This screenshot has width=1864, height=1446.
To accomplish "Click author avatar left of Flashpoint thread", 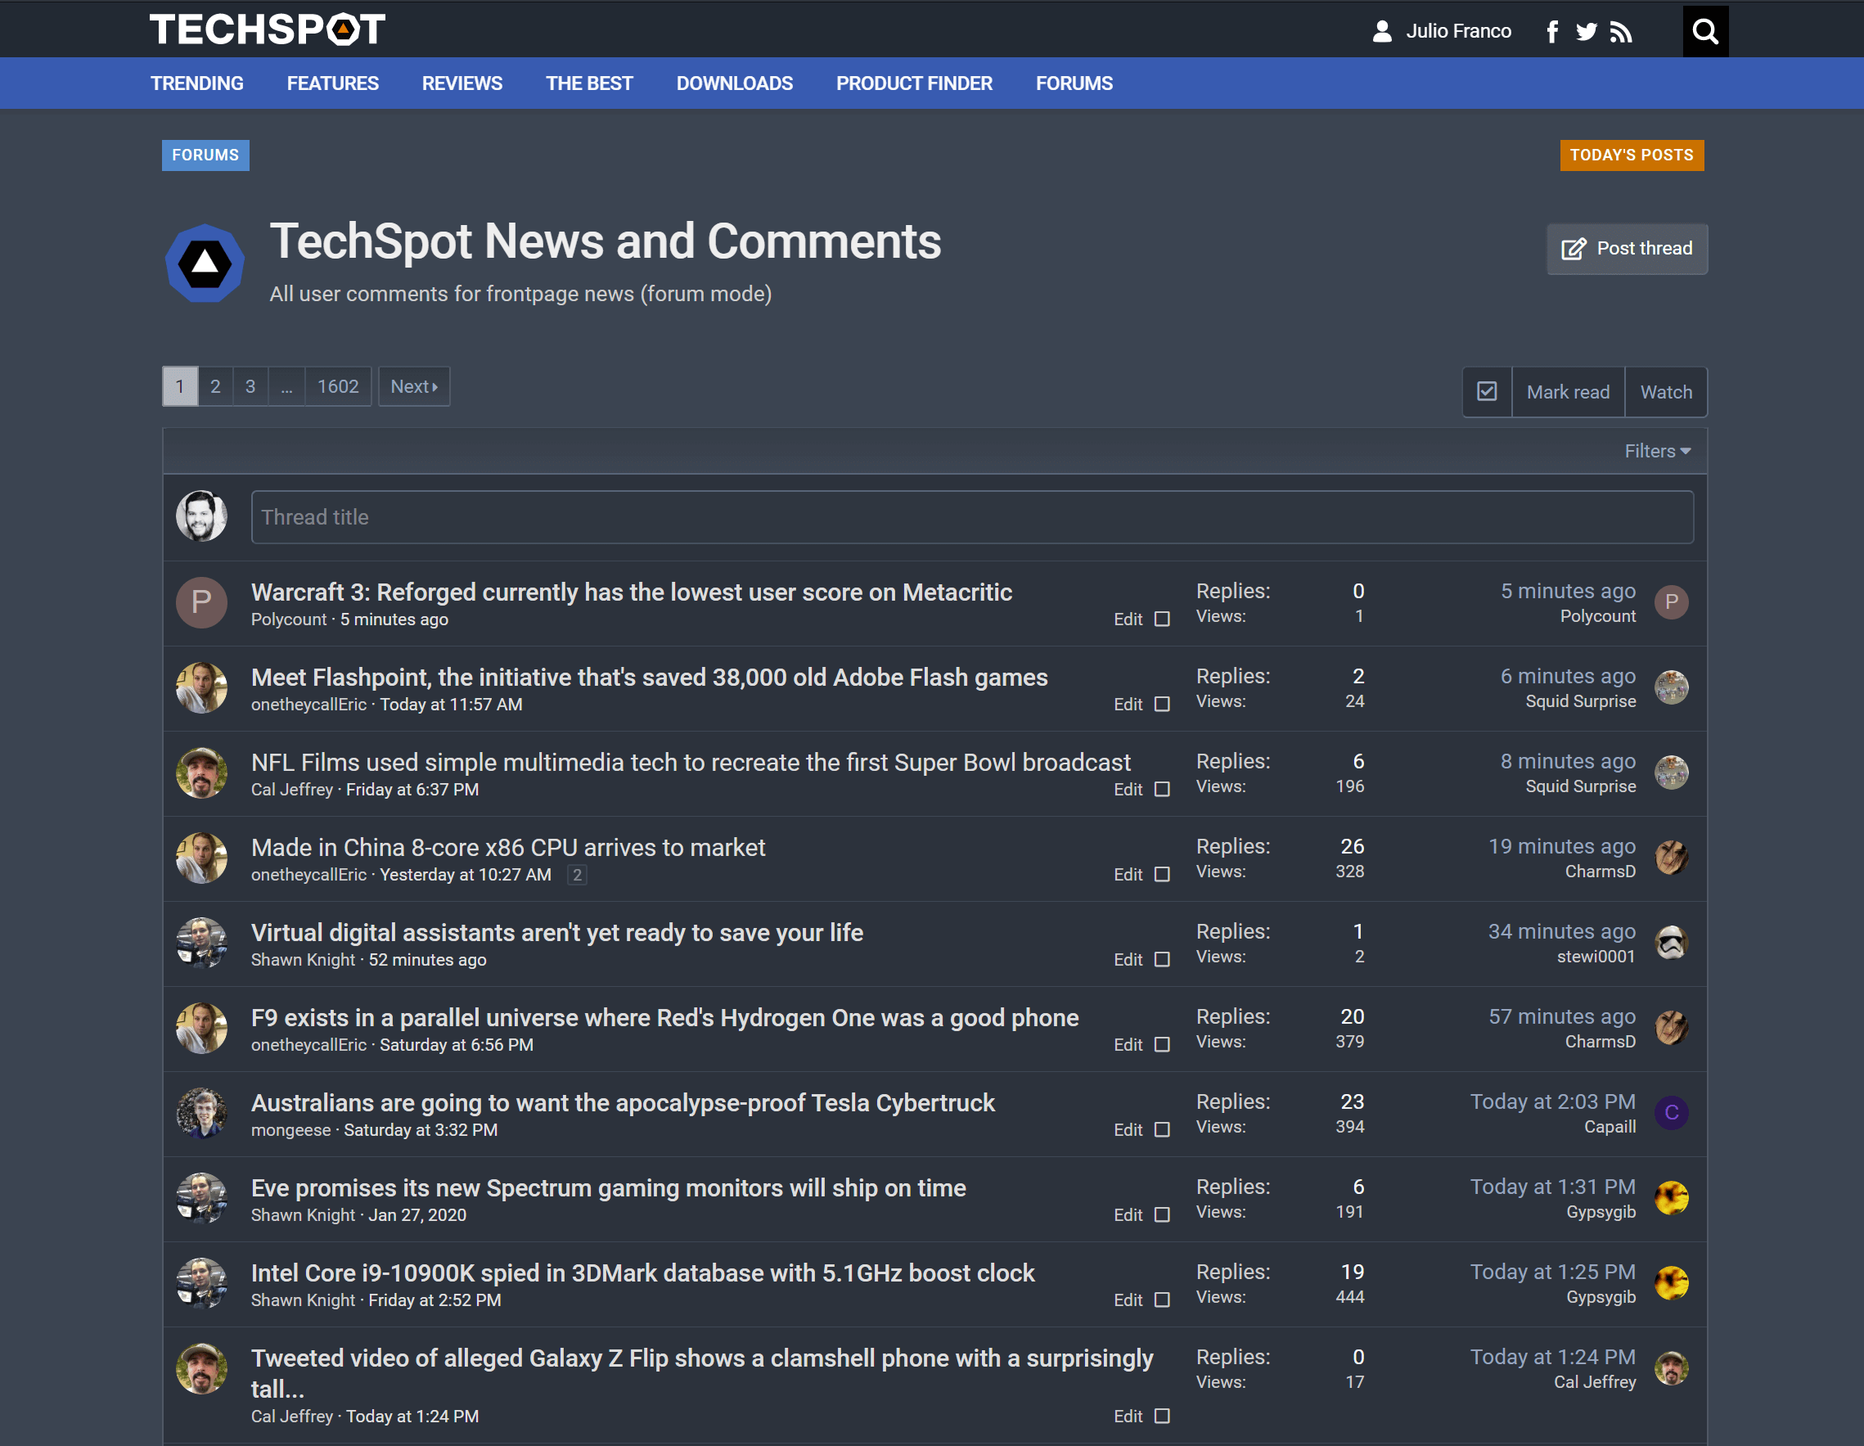I will [201, 688].
